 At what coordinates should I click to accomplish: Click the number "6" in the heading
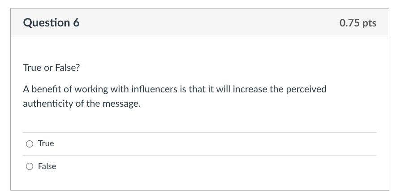(x=76, y=22)
